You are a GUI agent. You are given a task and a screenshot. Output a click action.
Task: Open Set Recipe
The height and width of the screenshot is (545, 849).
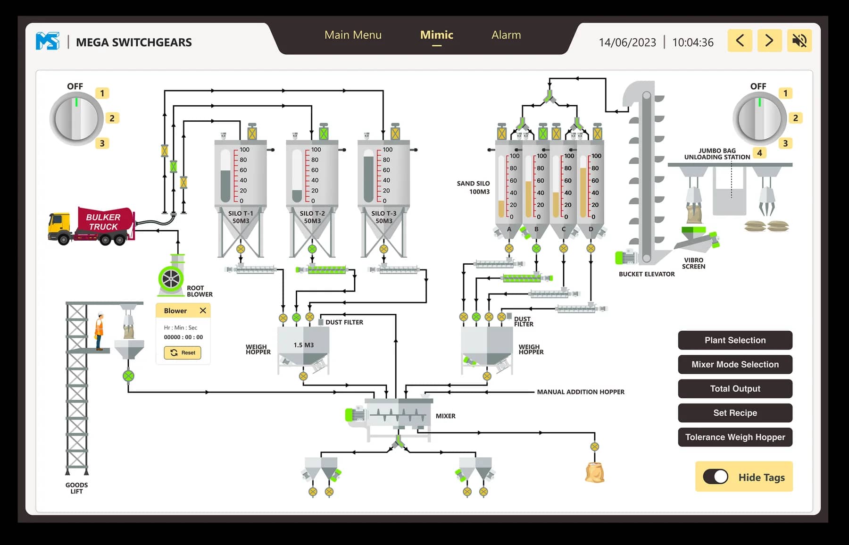pos(735,413)
